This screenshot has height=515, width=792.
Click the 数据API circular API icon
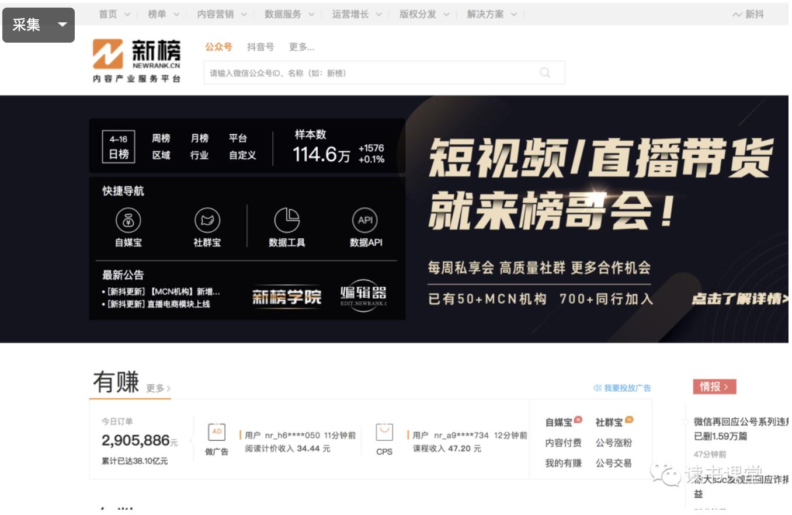[366, 221]
